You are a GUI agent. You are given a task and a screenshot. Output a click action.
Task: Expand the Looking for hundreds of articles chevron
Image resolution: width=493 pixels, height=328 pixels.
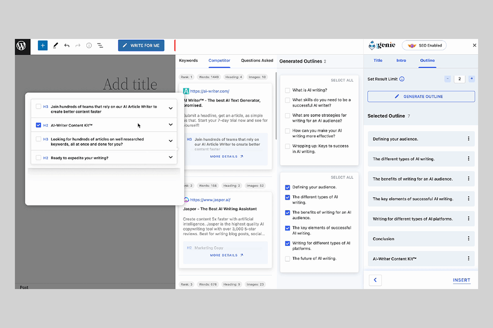click(x=170, y=141)
